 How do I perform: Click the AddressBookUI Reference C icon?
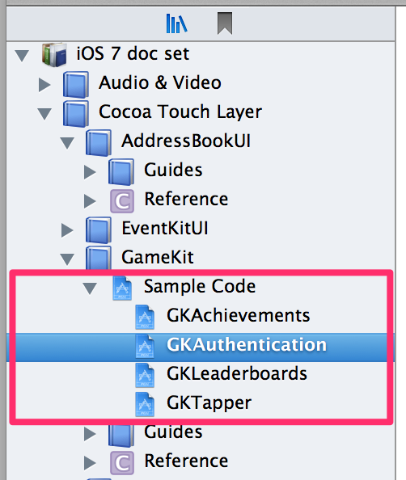(122, 201)
